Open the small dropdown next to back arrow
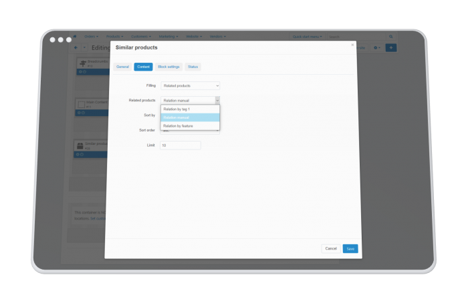The height and width of the screenshot is (297, 468). (x=84, y=47)
